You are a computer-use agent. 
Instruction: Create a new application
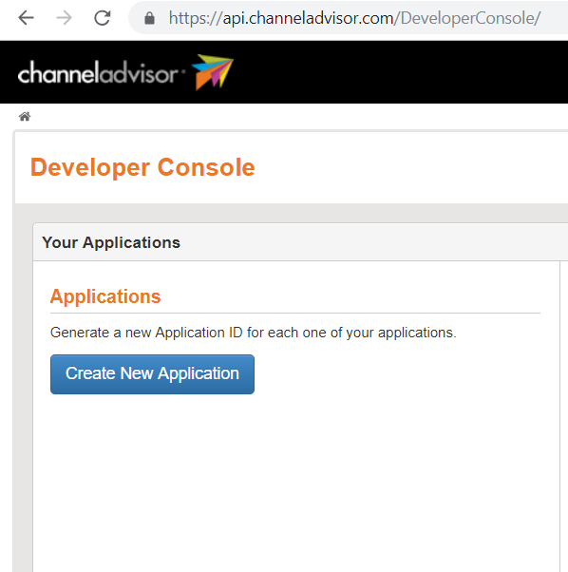[152, 374]
